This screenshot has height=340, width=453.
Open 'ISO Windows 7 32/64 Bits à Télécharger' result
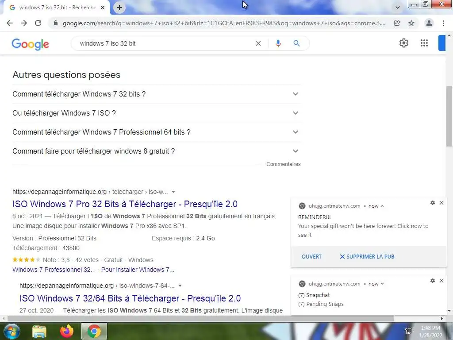coord(130,298)
